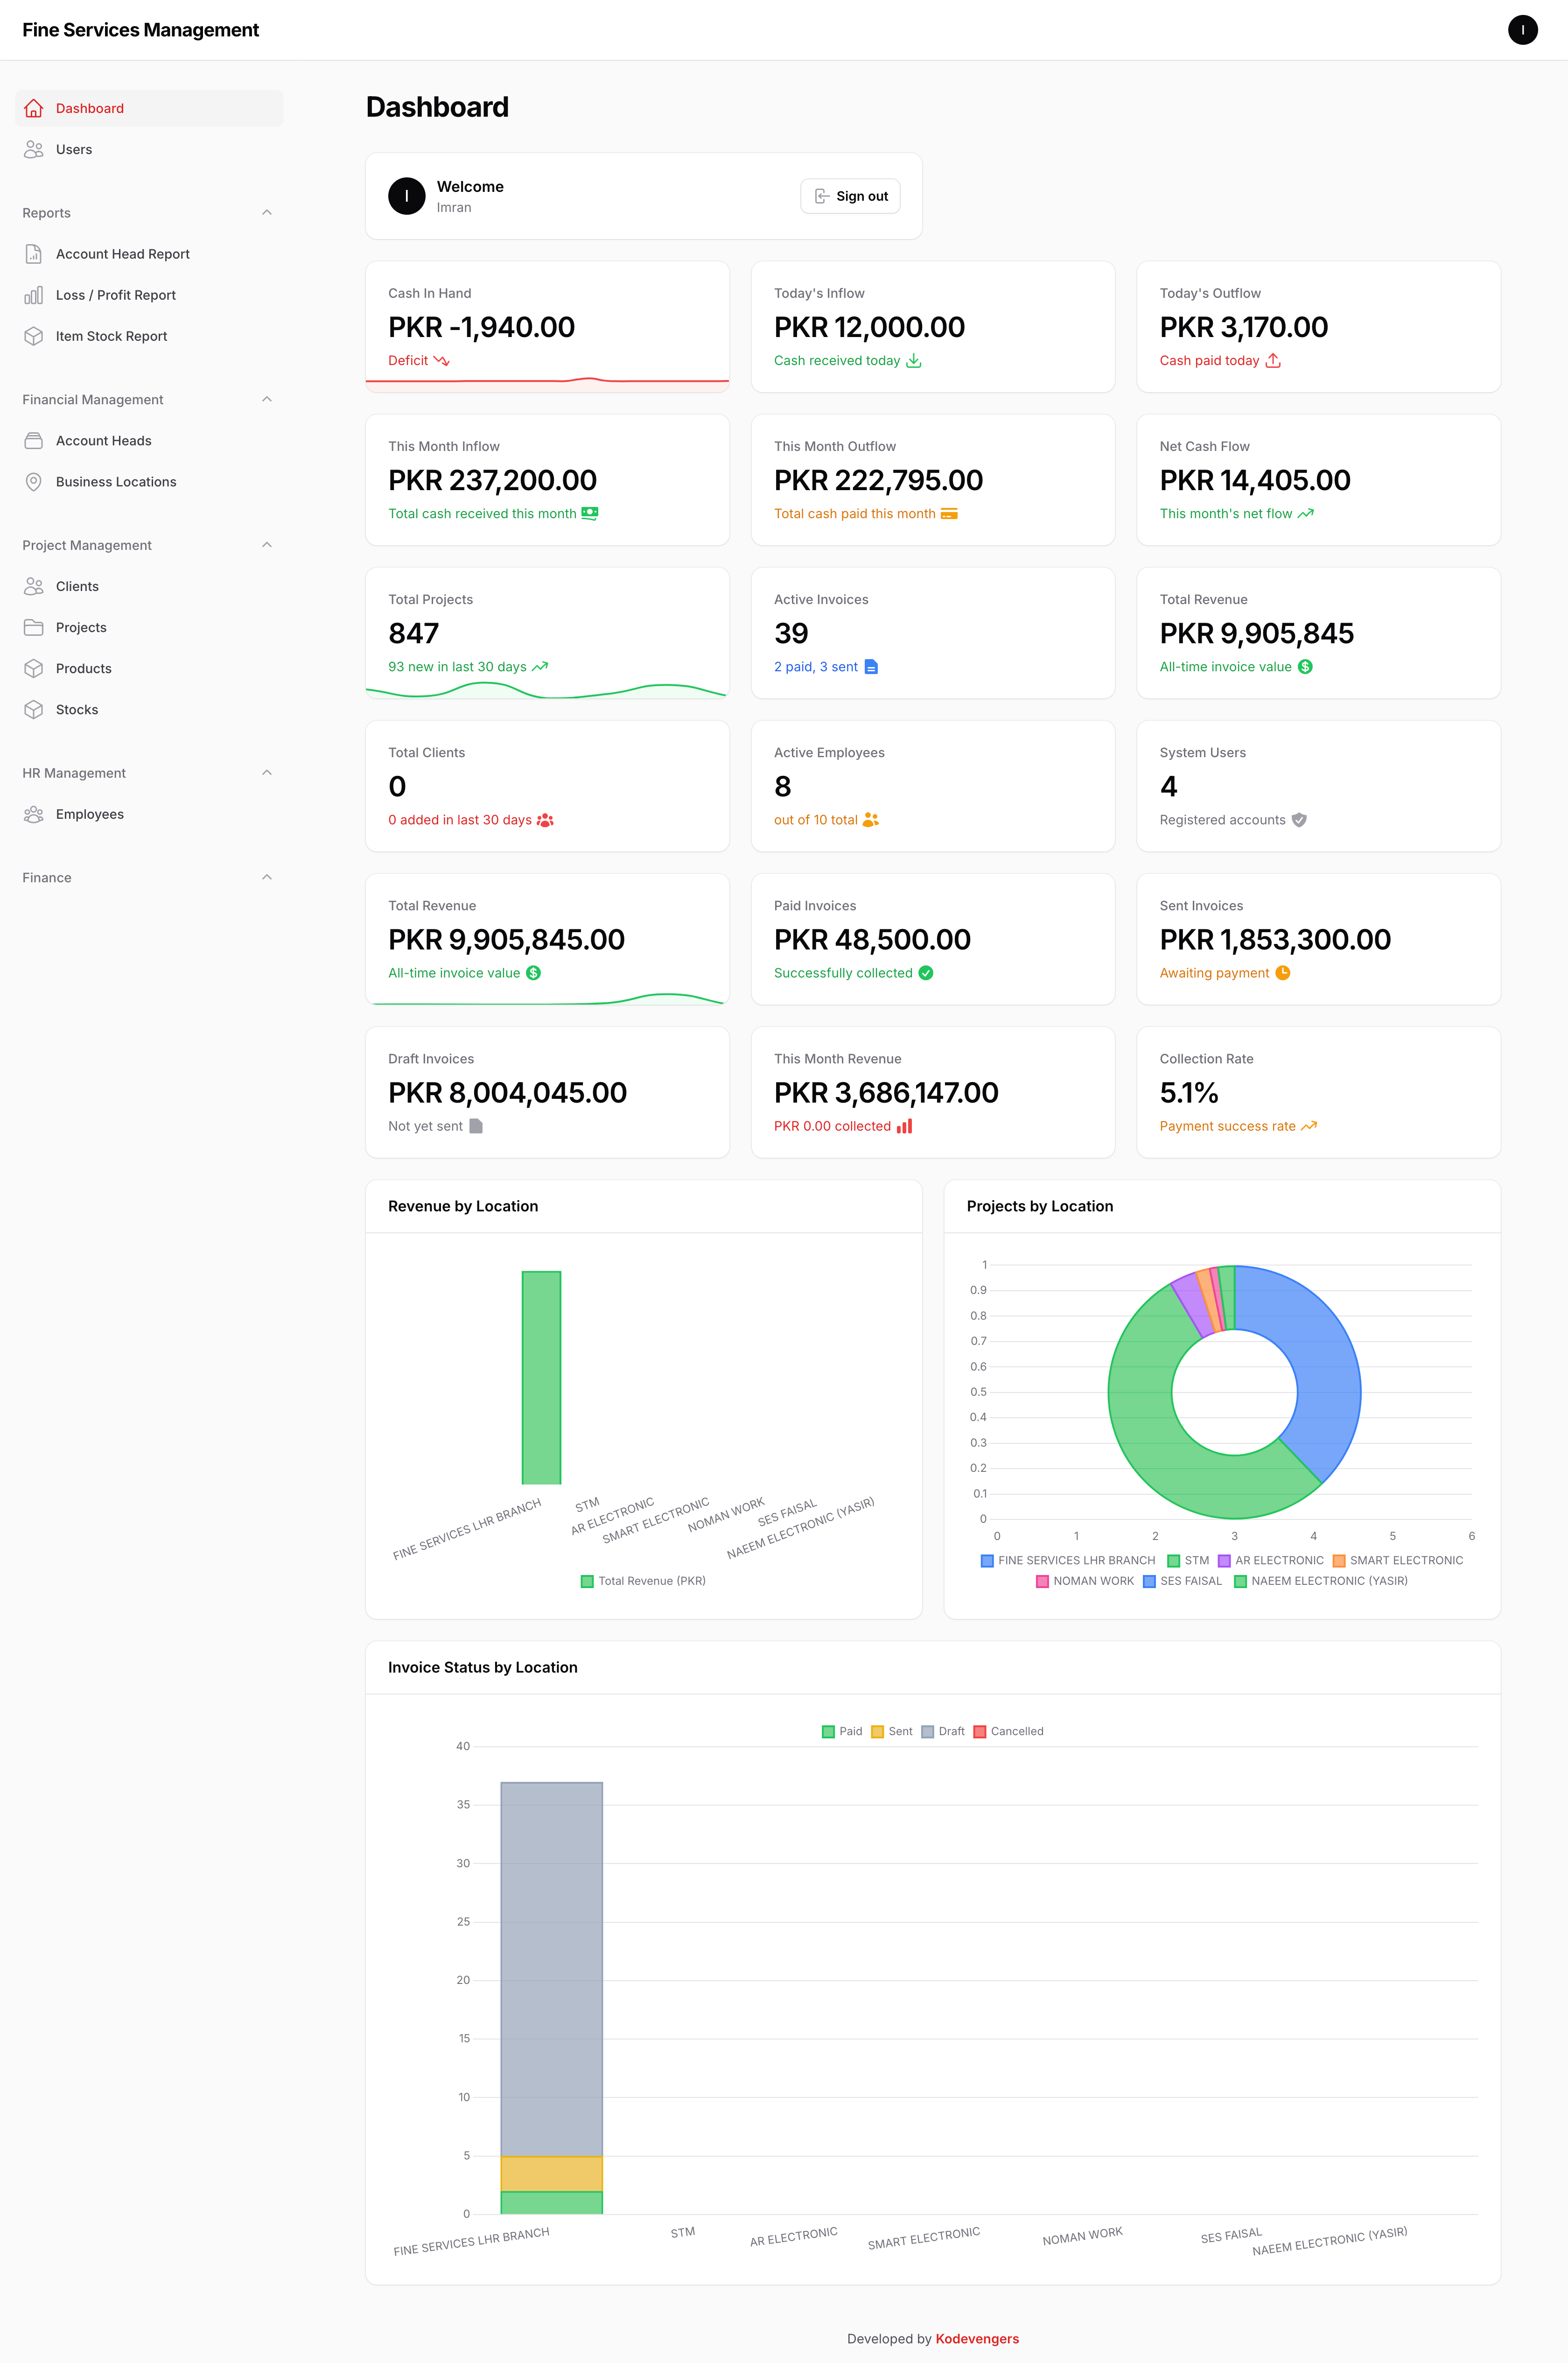
Task: Click the Active Employees people icon
Action: 871,820
